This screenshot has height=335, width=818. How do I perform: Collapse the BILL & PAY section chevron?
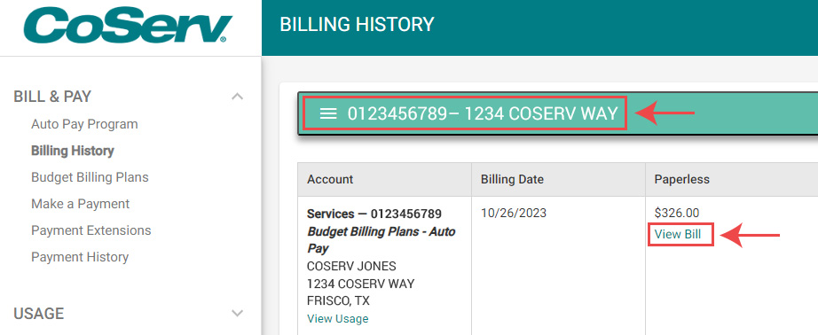point(238,97)
